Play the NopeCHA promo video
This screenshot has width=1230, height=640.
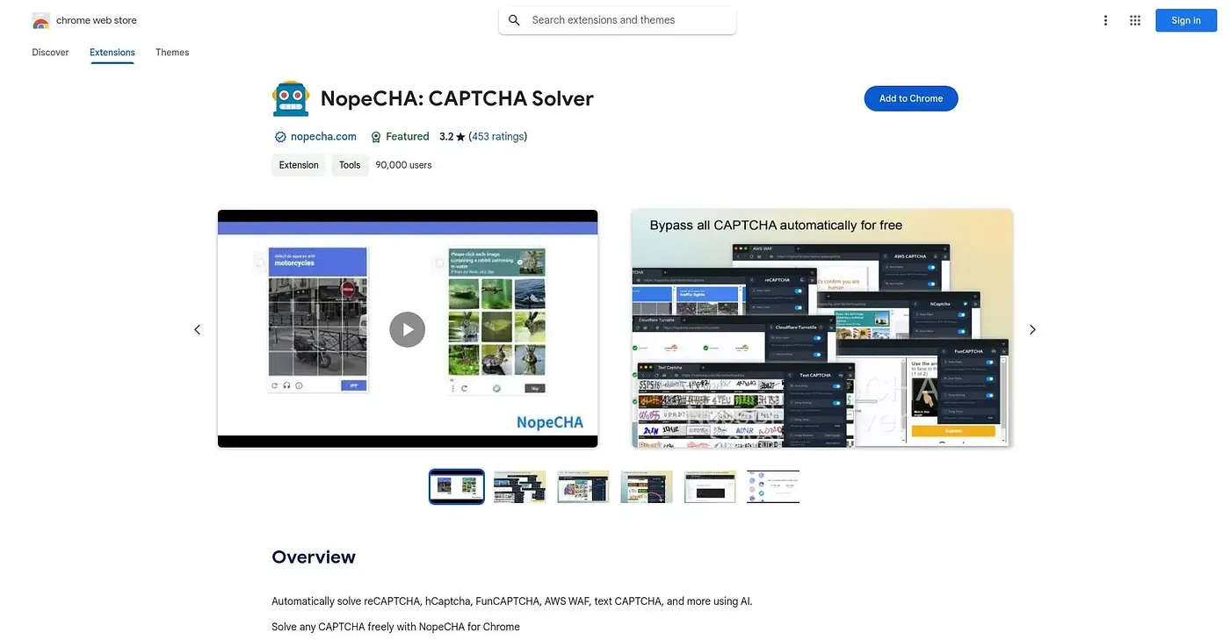pyautogui.click(x=407, y=329)
